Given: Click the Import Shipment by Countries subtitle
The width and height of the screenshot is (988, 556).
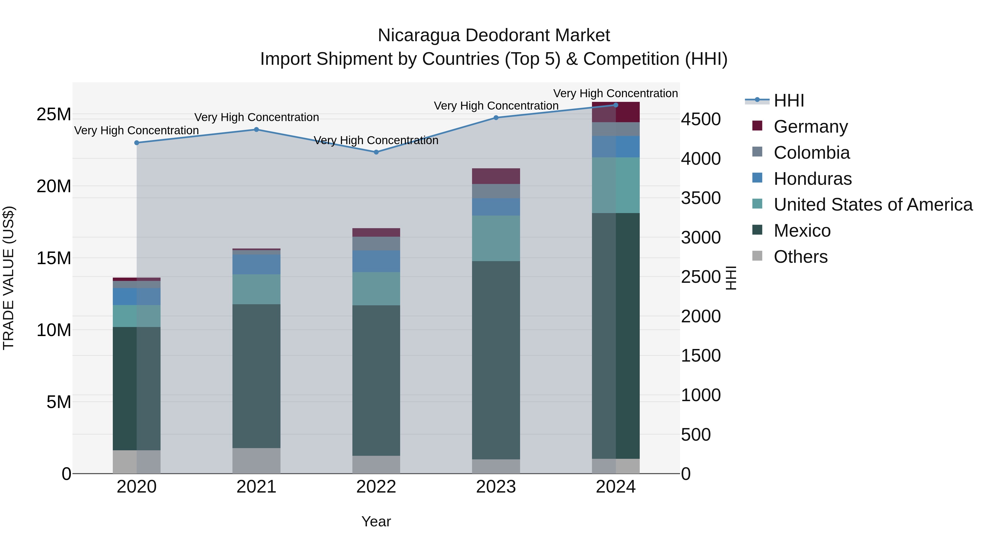Looking at the screenshot, I should (494, 59).
